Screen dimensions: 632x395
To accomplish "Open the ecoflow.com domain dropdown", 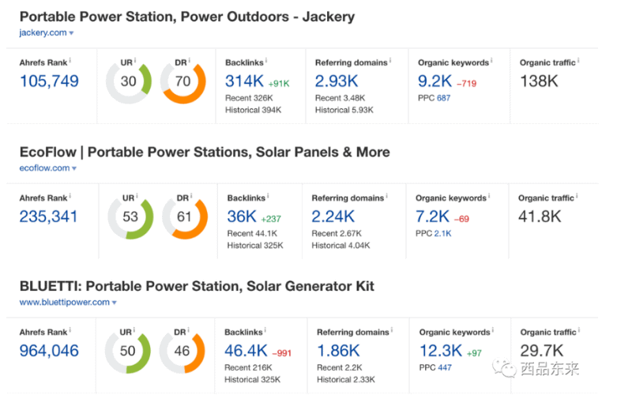I will pyautogui.click(x=48, y=168).
